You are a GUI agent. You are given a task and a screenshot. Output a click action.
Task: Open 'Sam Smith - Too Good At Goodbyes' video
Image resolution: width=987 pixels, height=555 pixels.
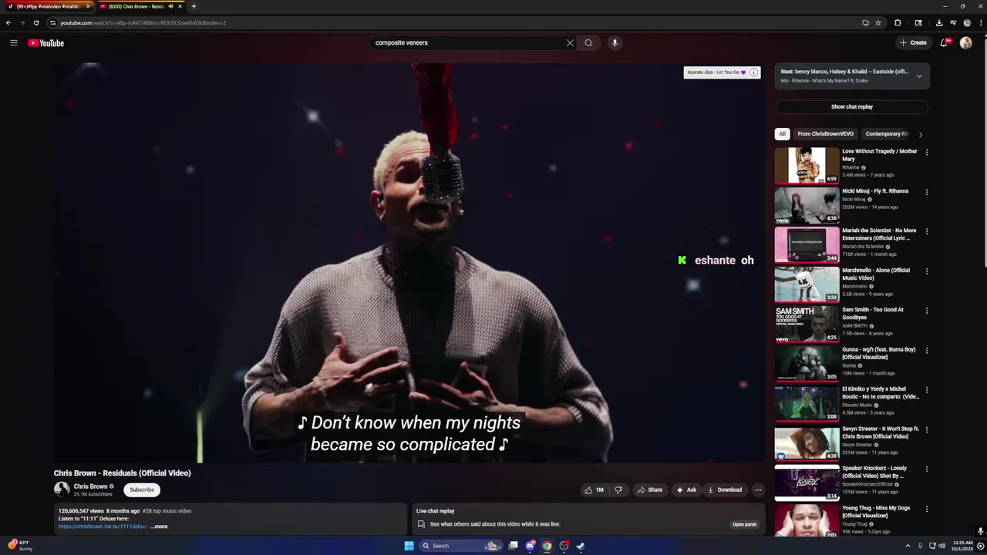click(873, 313)
